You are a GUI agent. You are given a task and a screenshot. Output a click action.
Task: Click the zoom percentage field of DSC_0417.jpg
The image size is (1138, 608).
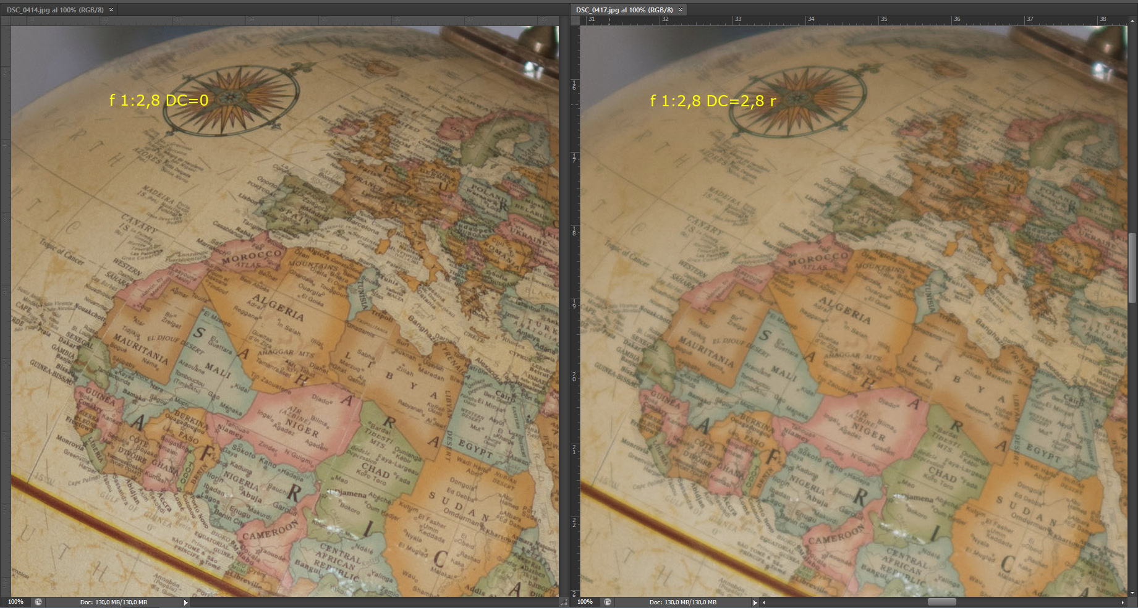point(585,602)
